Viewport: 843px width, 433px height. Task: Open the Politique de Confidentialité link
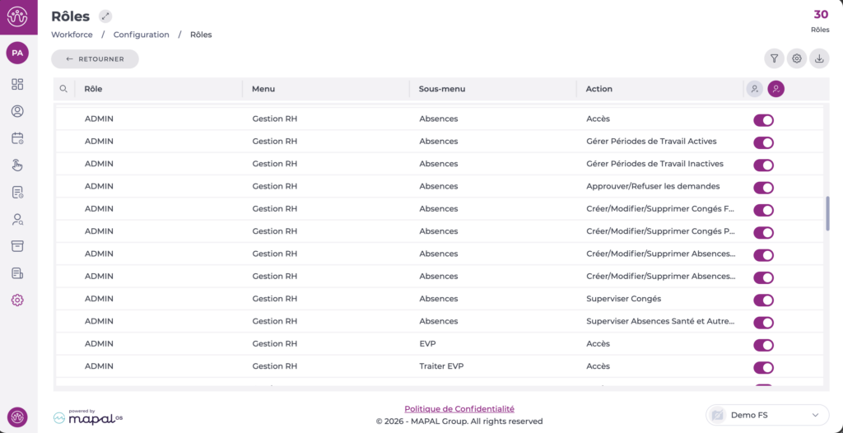(x=459, y=408)
